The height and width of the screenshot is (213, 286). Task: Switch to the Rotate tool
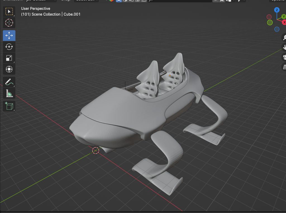pyautogui.click(x=9, y=47)
